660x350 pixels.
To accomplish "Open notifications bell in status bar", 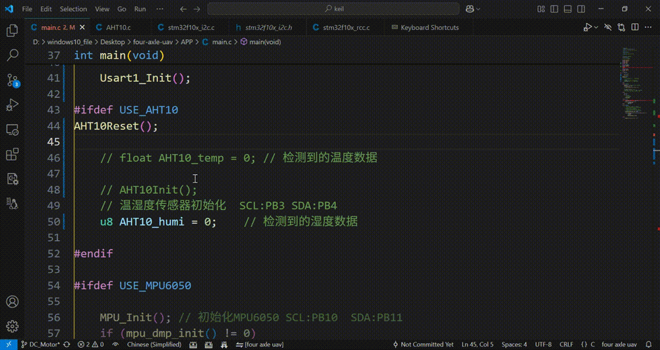I will [649, 344].
